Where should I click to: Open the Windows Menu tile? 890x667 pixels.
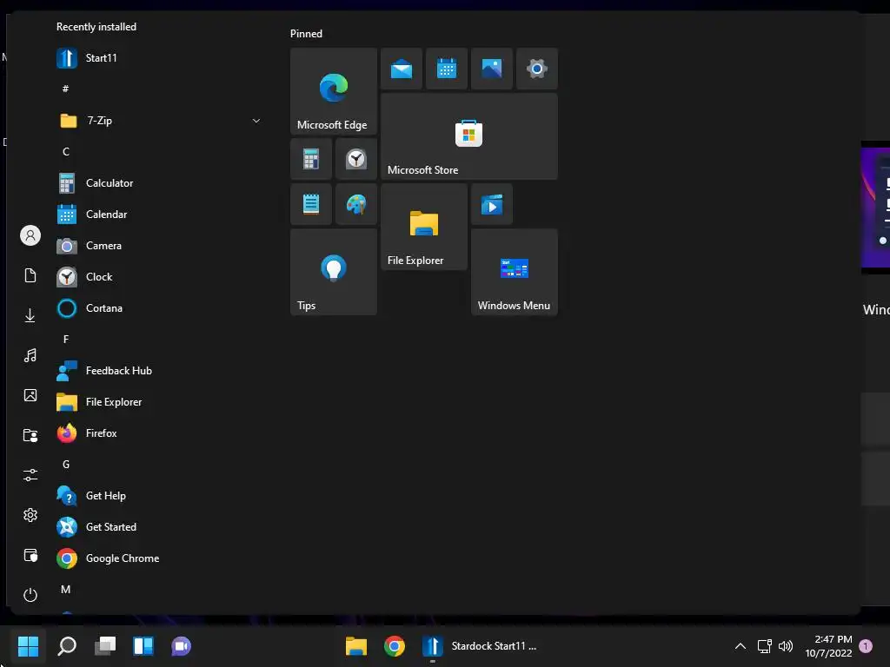515,272
